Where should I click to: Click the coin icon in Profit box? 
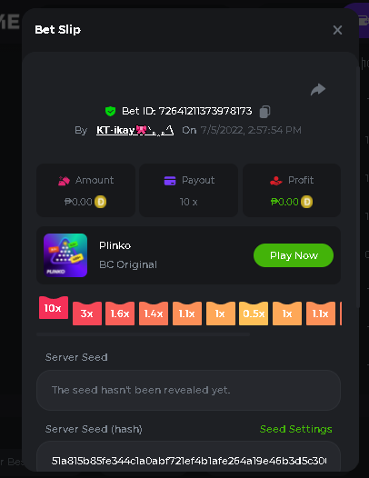coord(307,202)
